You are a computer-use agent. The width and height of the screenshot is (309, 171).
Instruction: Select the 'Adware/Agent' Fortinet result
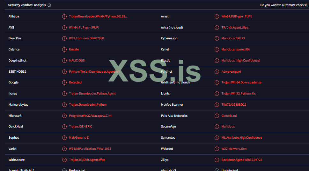pyautogui.click(x=231, y=72)
